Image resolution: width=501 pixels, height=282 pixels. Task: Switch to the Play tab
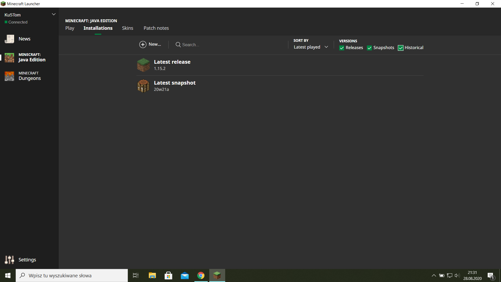[x=70, y=28]
